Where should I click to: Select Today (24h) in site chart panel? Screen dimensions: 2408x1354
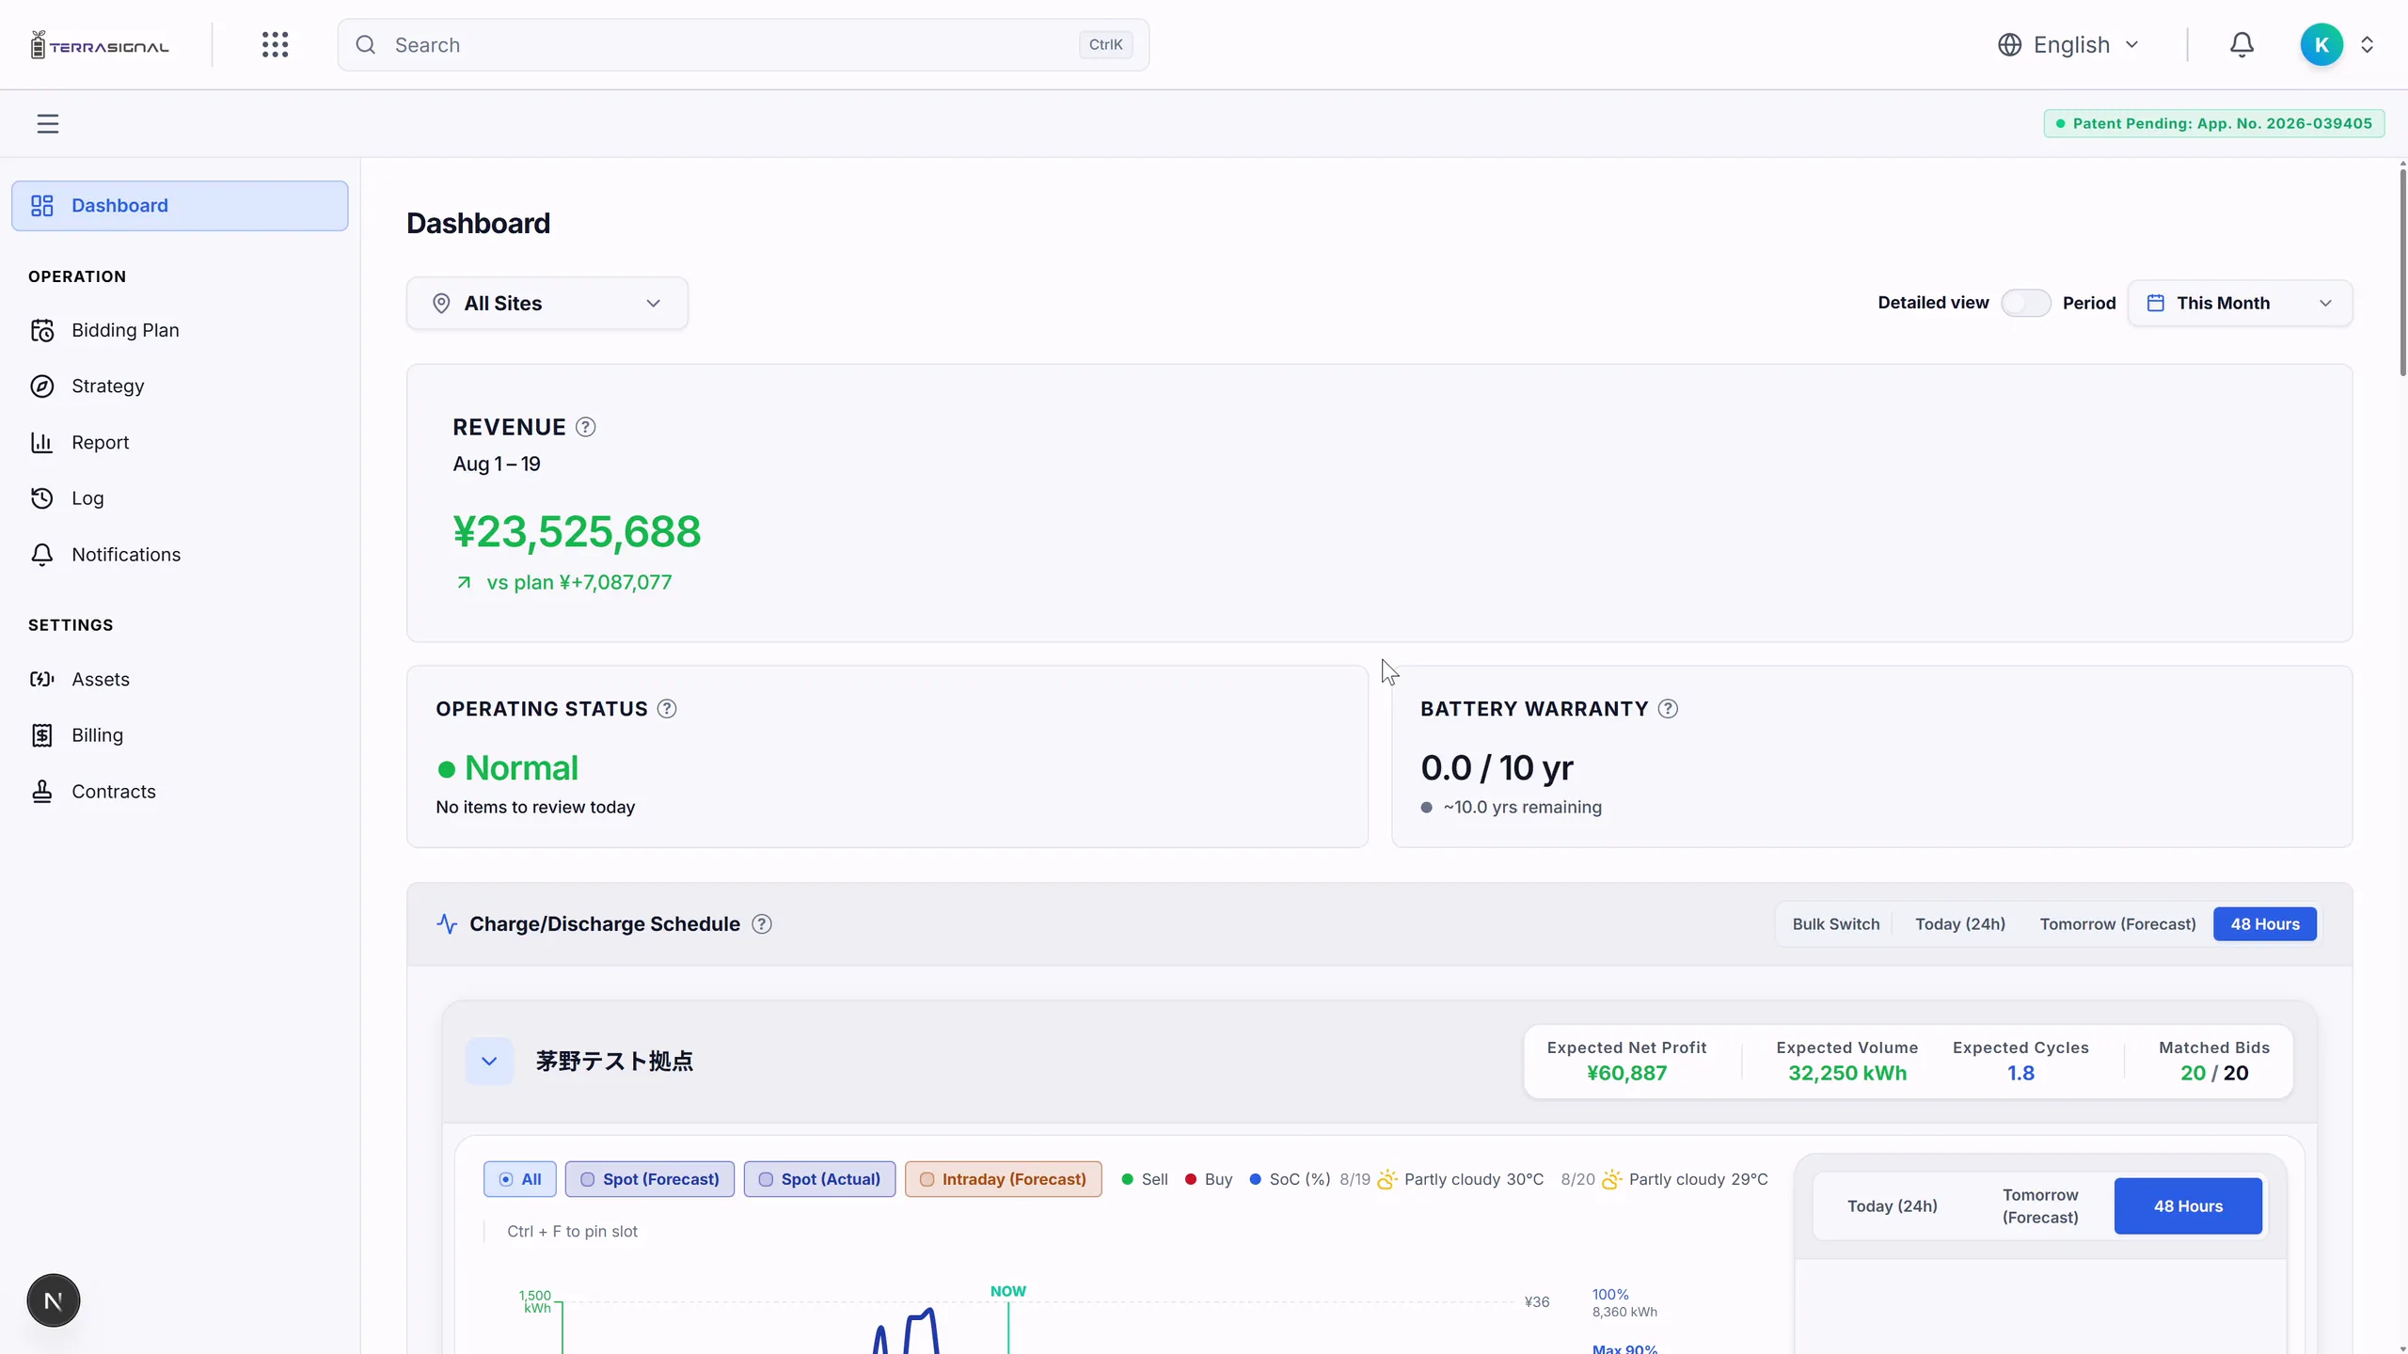[1892, 1206]
